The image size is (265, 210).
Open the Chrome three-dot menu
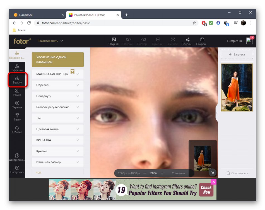tap(251, 23)
